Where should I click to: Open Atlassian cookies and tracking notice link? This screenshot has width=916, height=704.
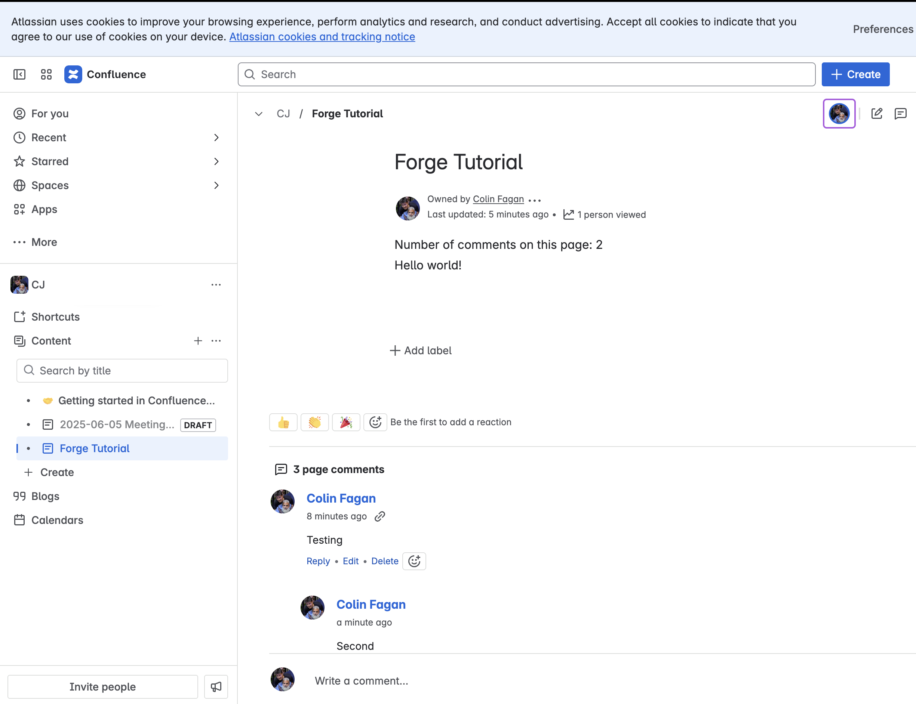coord(322,37)
